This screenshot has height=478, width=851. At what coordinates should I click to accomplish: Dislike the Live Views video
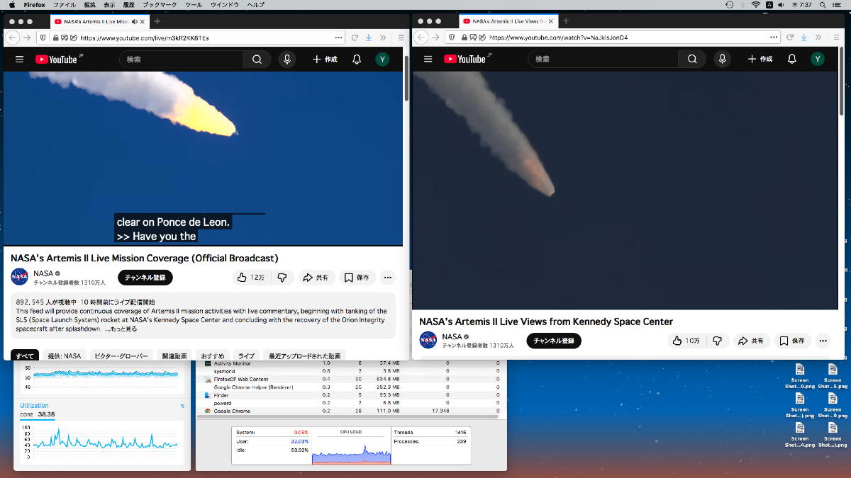pyautogui.click(x=717, y=341)
